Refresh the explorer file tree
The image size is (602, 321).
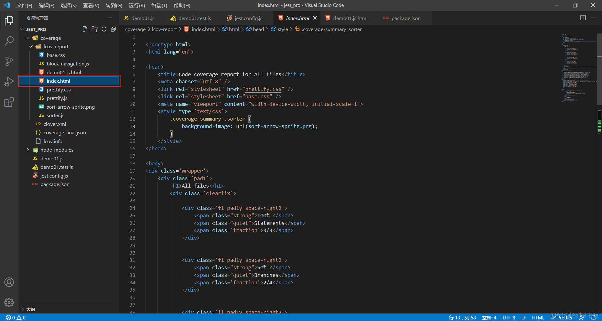click(104, 29)
